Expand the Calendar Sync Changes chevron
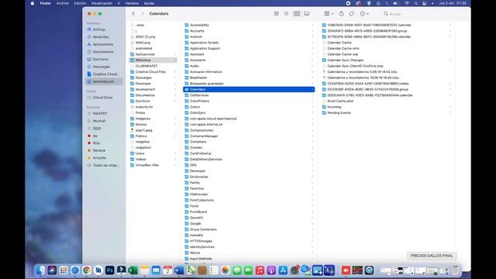The image size is (496, 279). click(x=450, y=60)
